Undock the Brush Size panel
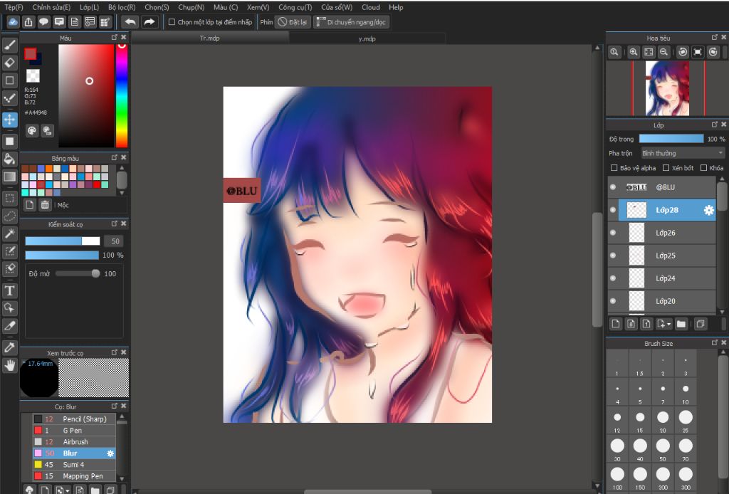This screenshot has width=729, height=494. [x=715, y=342]
